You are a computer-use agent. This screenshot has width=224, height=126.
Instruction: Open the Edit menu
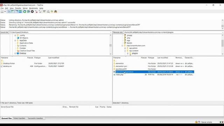(x=7, y=8)
